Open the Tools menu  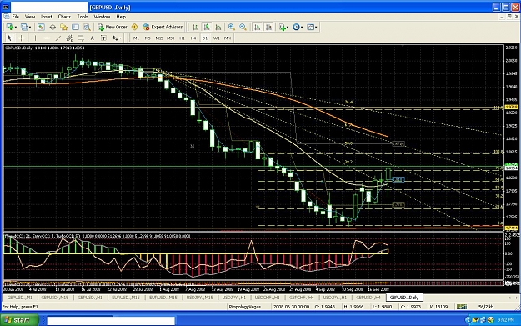click(82, 17)
